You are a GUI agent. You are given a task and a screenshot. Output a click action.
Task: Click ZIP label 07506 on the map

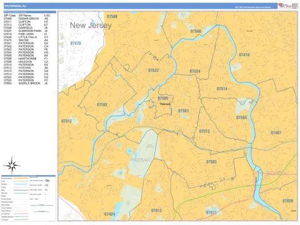coord(196,31)
